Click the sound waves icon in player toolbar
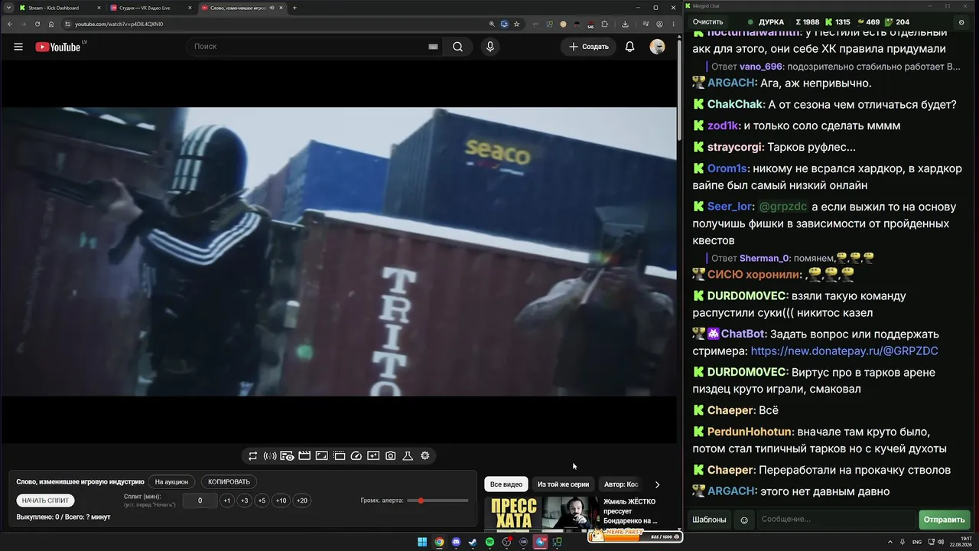The width and height of the screenshot is (979, 551). point(270,456)
